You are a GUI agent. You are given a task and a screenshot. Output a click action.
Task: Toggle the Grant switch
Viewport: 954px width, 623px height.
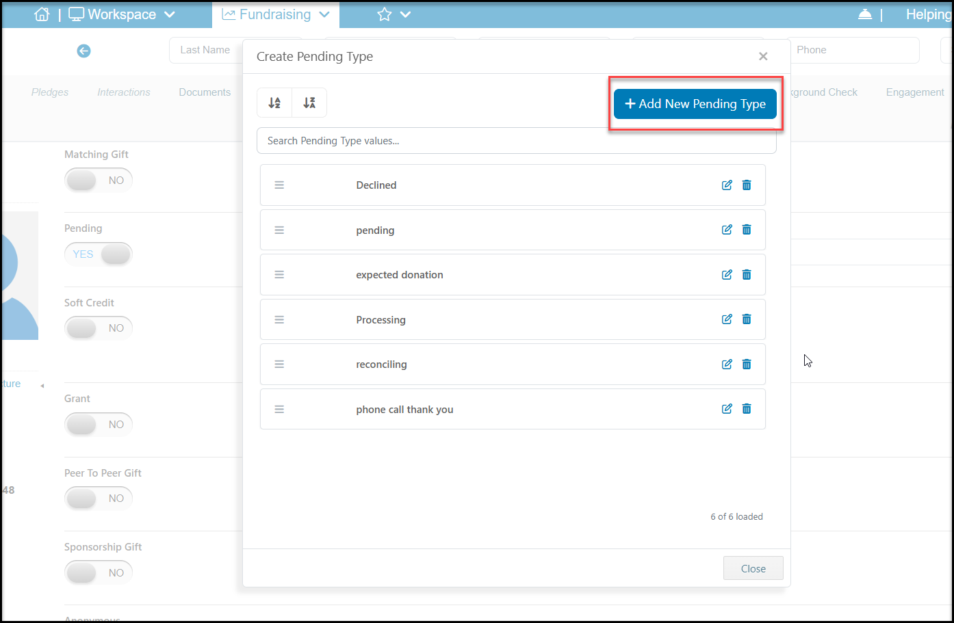99,425
